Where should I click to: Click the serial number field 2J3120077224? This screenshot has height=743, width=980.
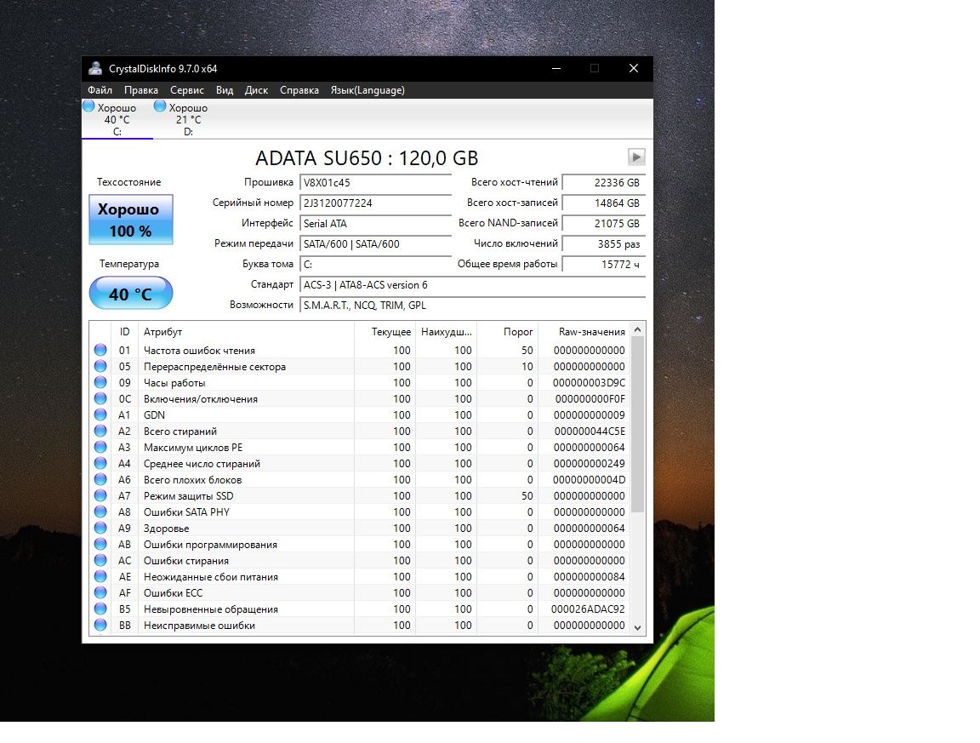click(x=376, y=203)
